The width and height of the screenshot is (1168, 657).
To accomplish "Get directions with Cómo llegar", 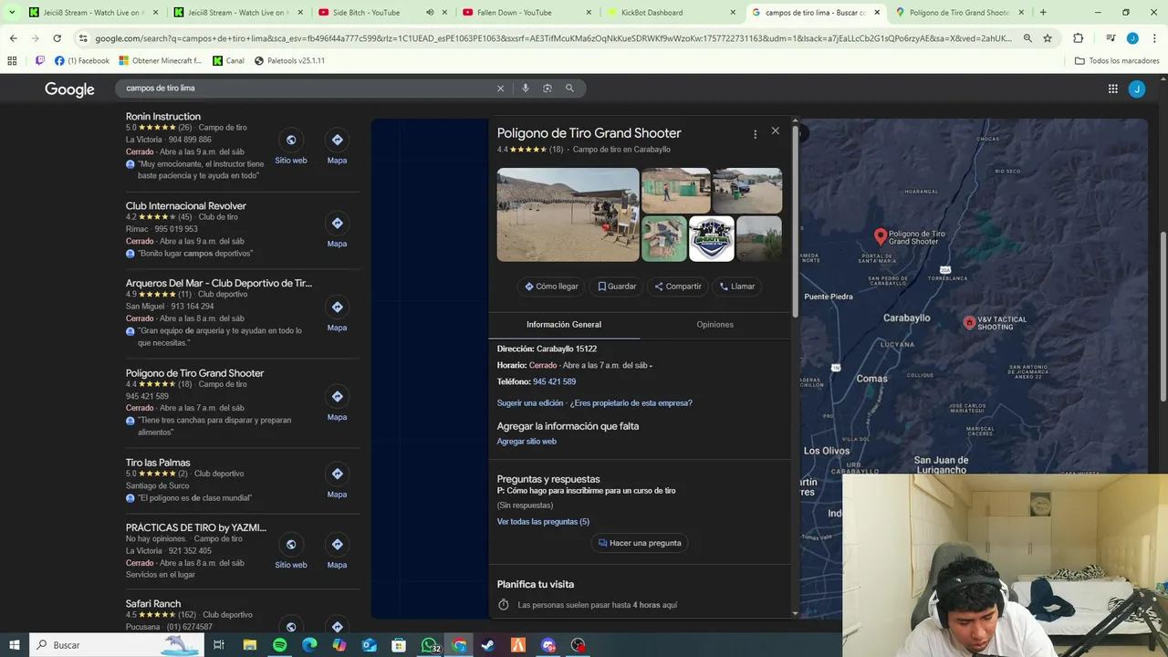I will coord(551,287).
